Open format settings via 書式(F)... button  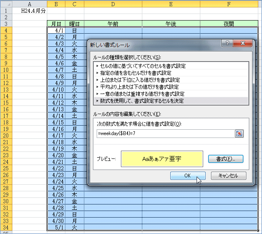(225, 159)
